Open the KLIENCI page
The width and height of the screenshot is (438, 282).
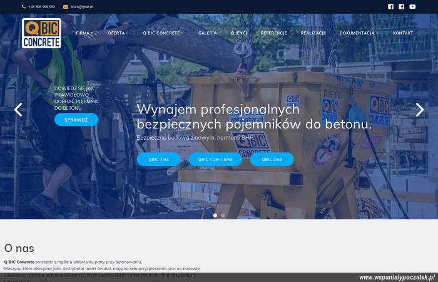tap(238, 33)
